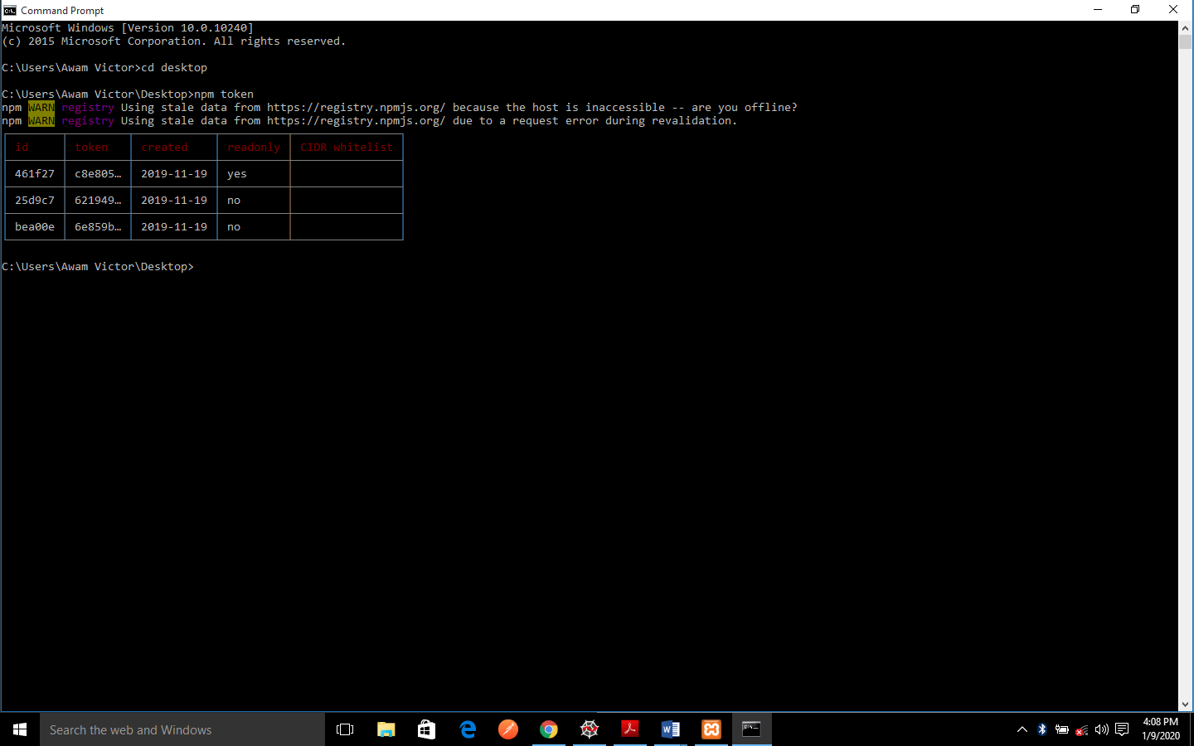This screenshot has height=746, width=1194.
Task: Select the Command Prompt taskbar icon
Action: click(752, 729)
